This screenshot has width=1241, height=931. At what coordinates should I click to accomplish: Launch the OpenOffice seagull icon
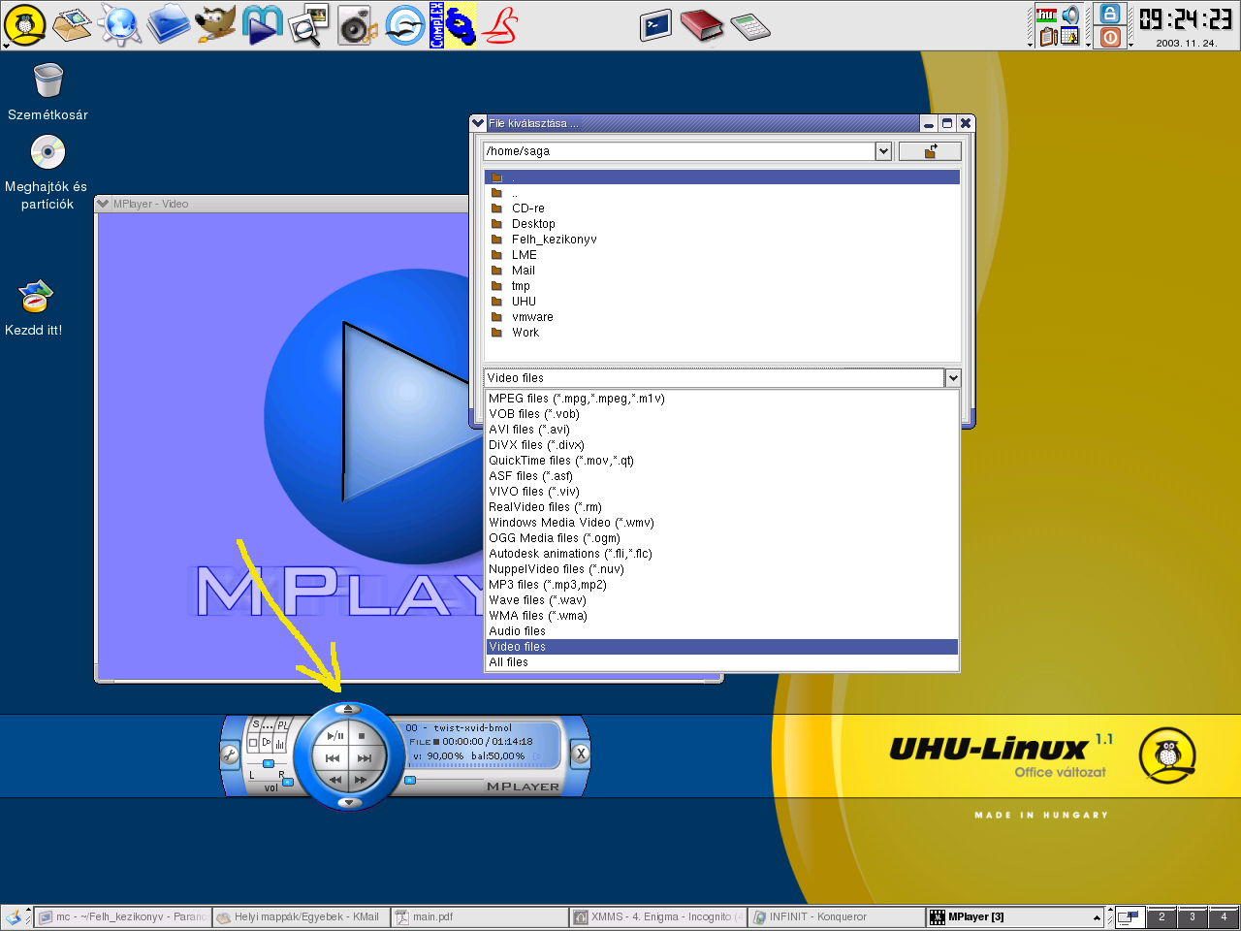click(405, 25)
